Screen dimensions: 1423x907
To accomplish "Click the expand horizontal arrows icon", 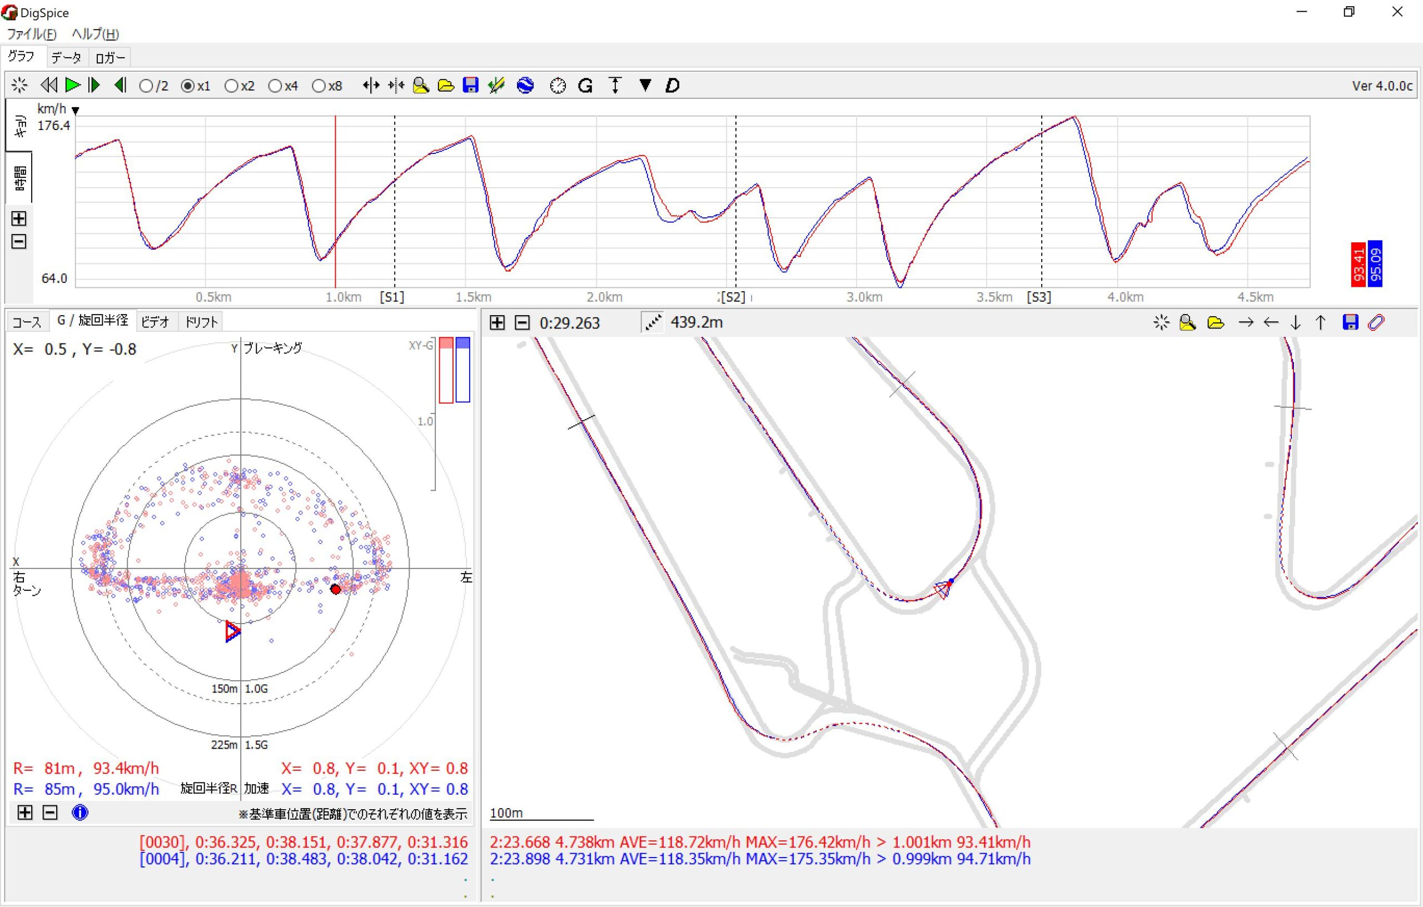I will tap(371, 86).
